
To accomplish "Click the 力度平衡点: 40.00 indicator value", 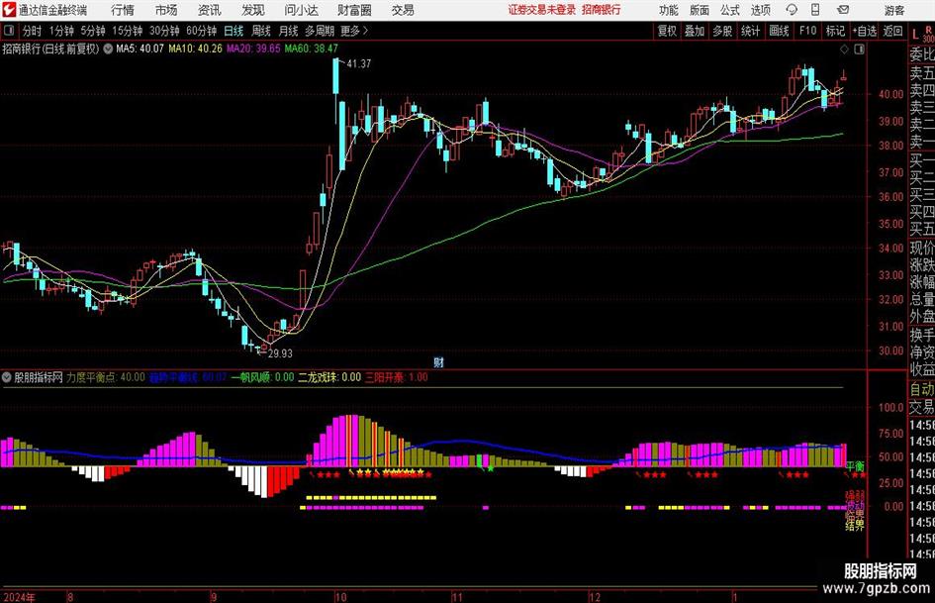I will tap(106, 377).
